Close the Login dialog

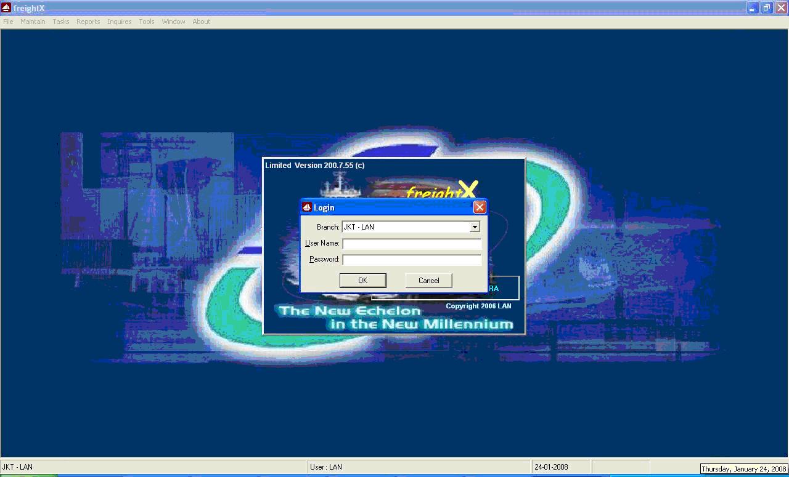point(480,207)
